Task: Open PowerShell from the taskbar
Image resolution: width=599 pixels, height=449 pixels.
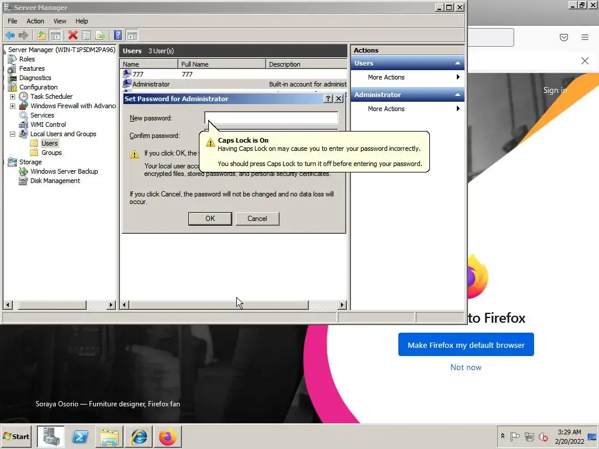Action: pyautogui.click(x=80, y=436)
